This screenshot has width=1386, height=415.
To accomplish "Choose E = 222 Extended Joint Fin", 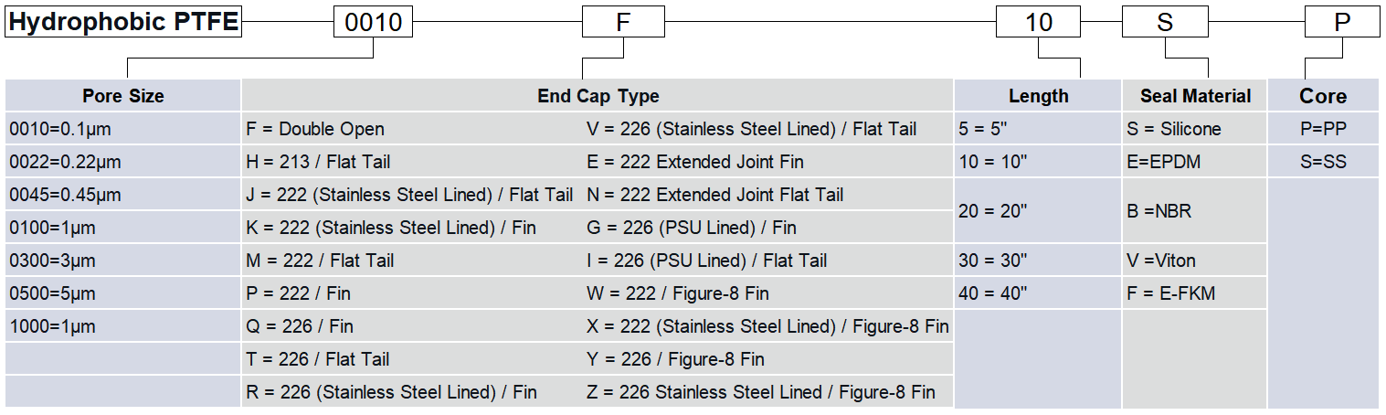I will (x=694, y=162).
